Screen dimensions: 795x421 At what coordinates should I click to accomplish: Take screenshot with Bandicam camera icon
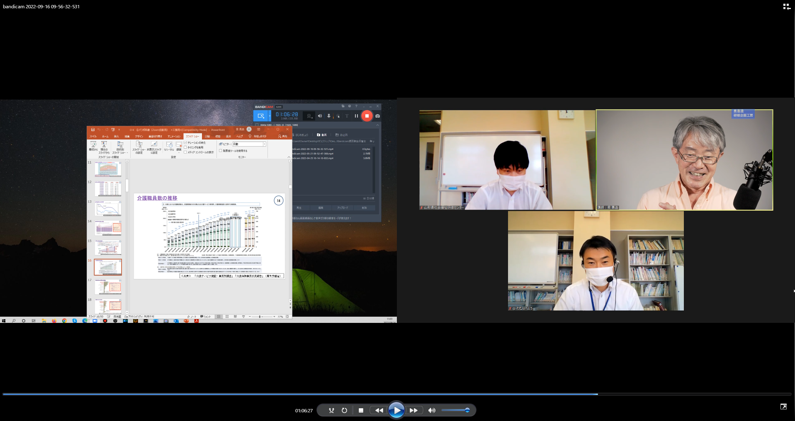pos(377,116)
